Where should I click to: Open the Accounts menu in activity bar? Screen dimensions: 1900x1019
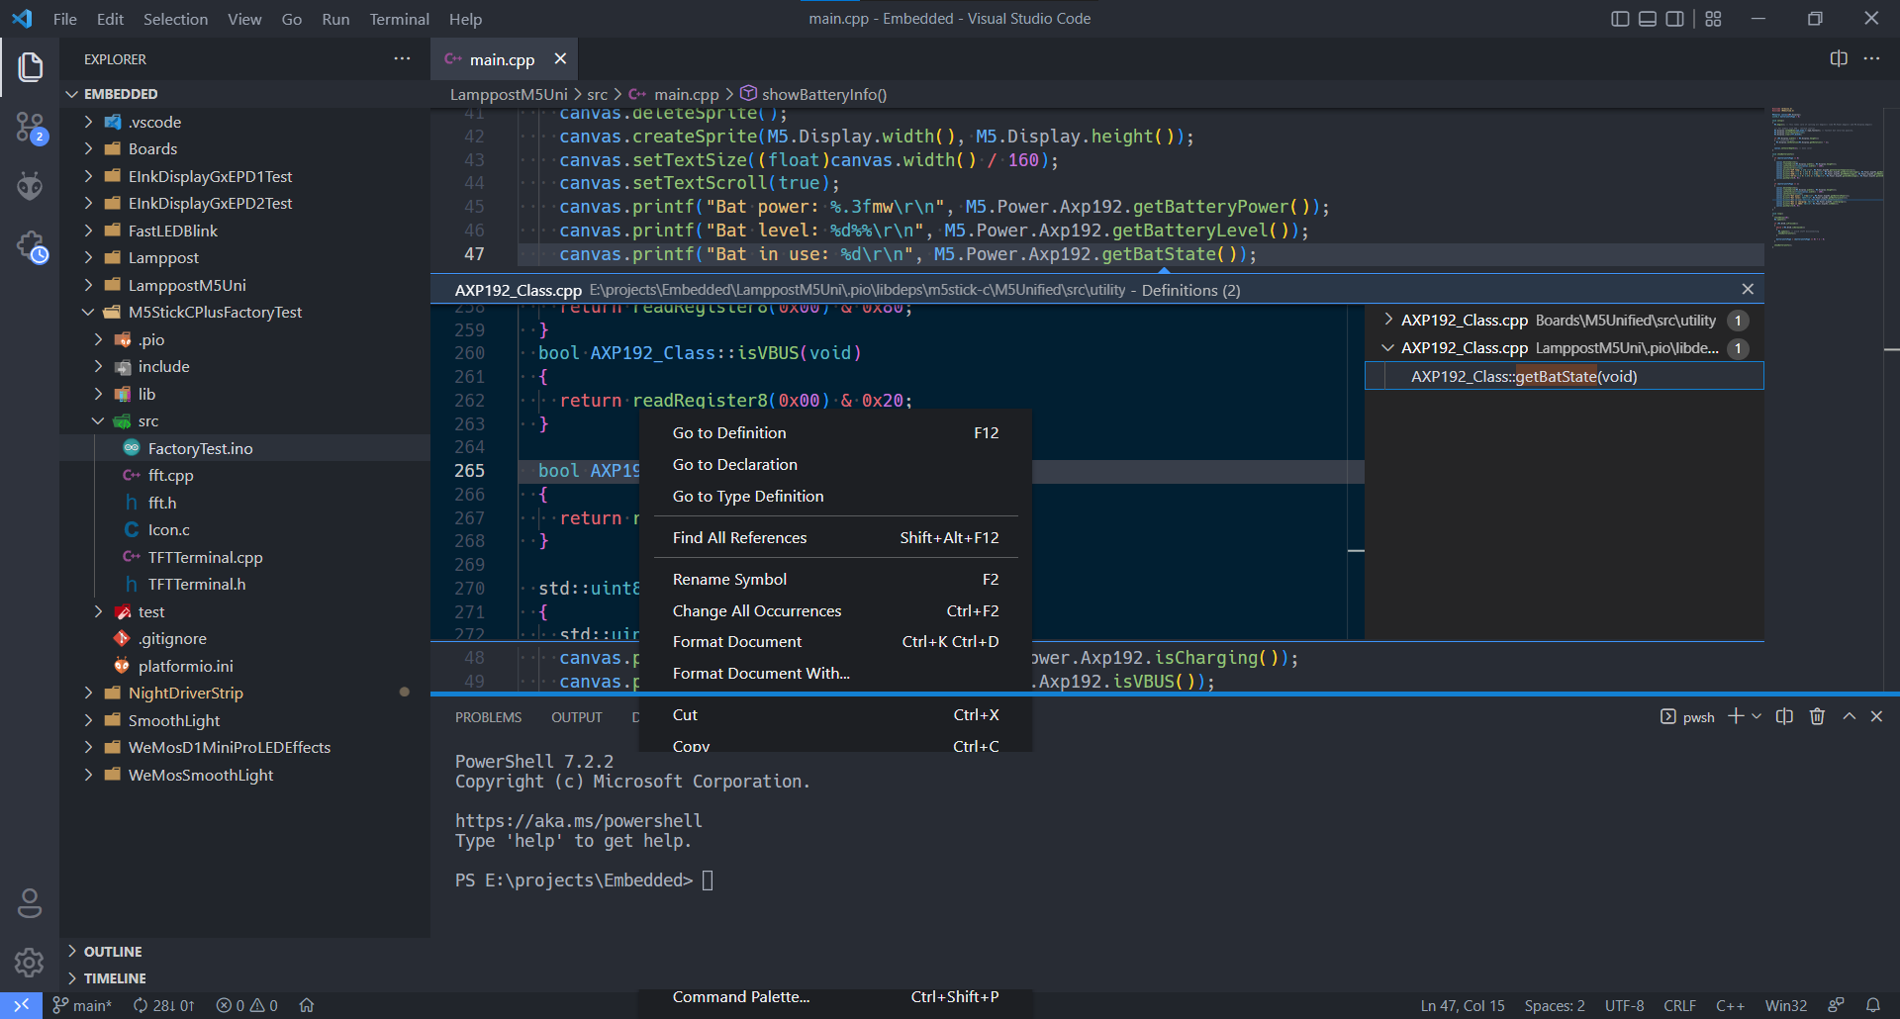(x=29, y=903)
